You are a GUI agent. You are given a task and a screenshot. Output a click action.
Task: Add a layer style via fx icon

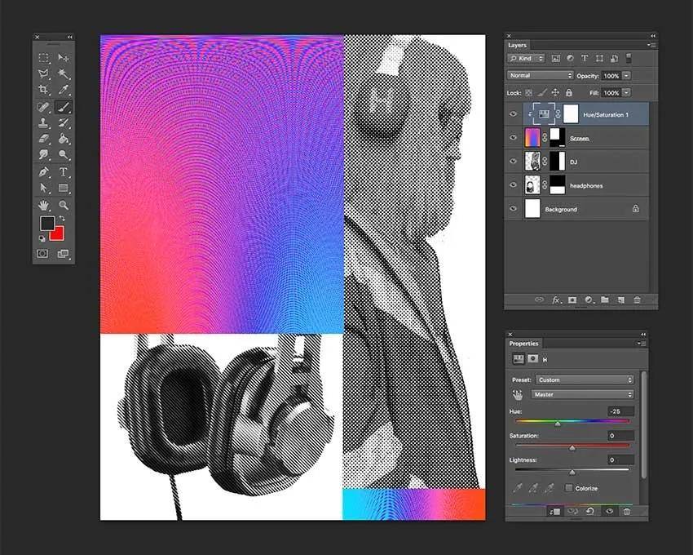pyautogui.click(x=556, y=300)
